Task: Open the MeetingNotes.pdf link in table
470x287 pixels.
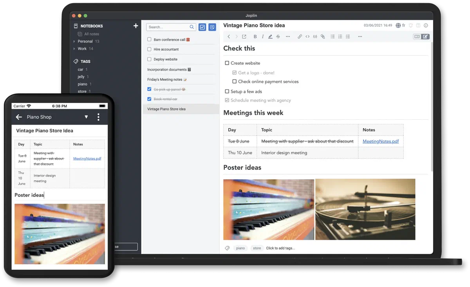Action: point(380,141)
